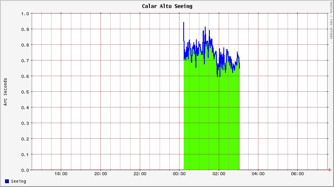Click the 0.2 y-axis value
The width and height of the screenshot is (334, 187).
coord(25,139)
